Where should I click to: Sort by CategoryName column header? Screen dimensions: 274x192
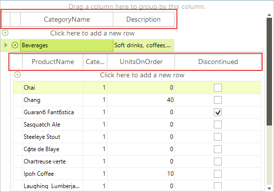tap(67, 19)
